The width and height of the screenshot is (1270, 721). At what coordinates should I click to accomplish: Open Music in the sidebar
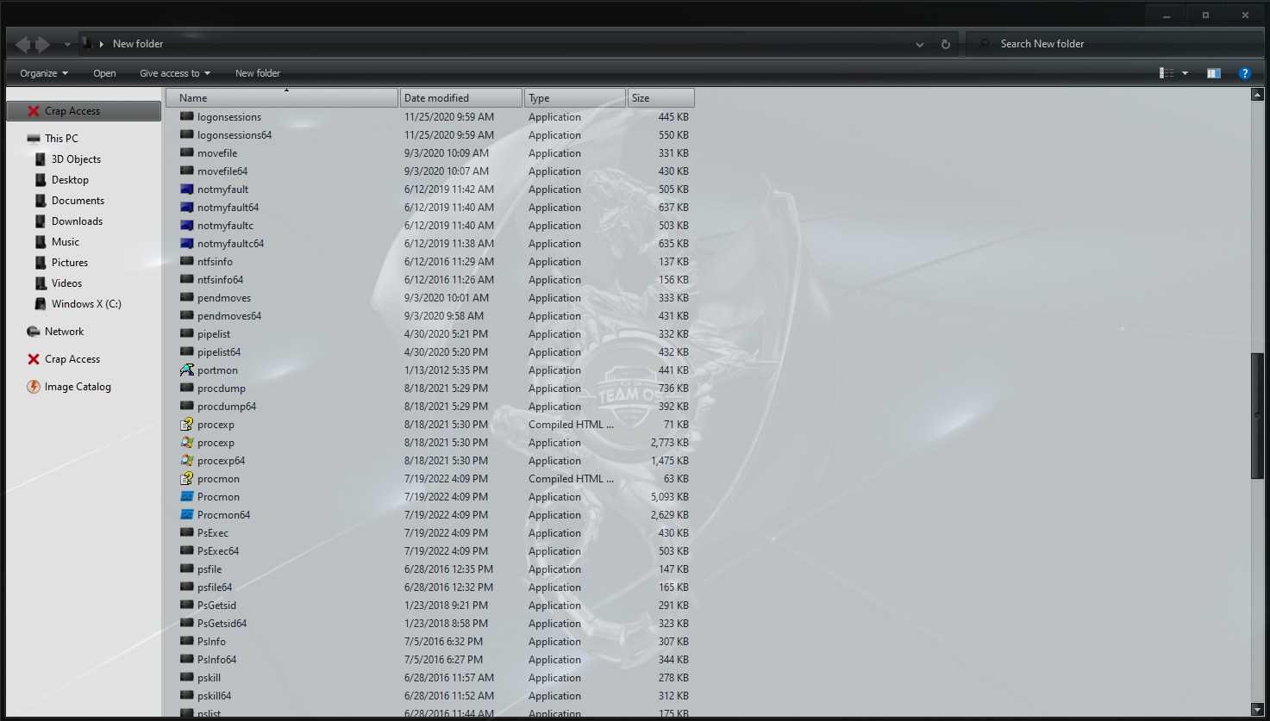[x=65, y=242]
